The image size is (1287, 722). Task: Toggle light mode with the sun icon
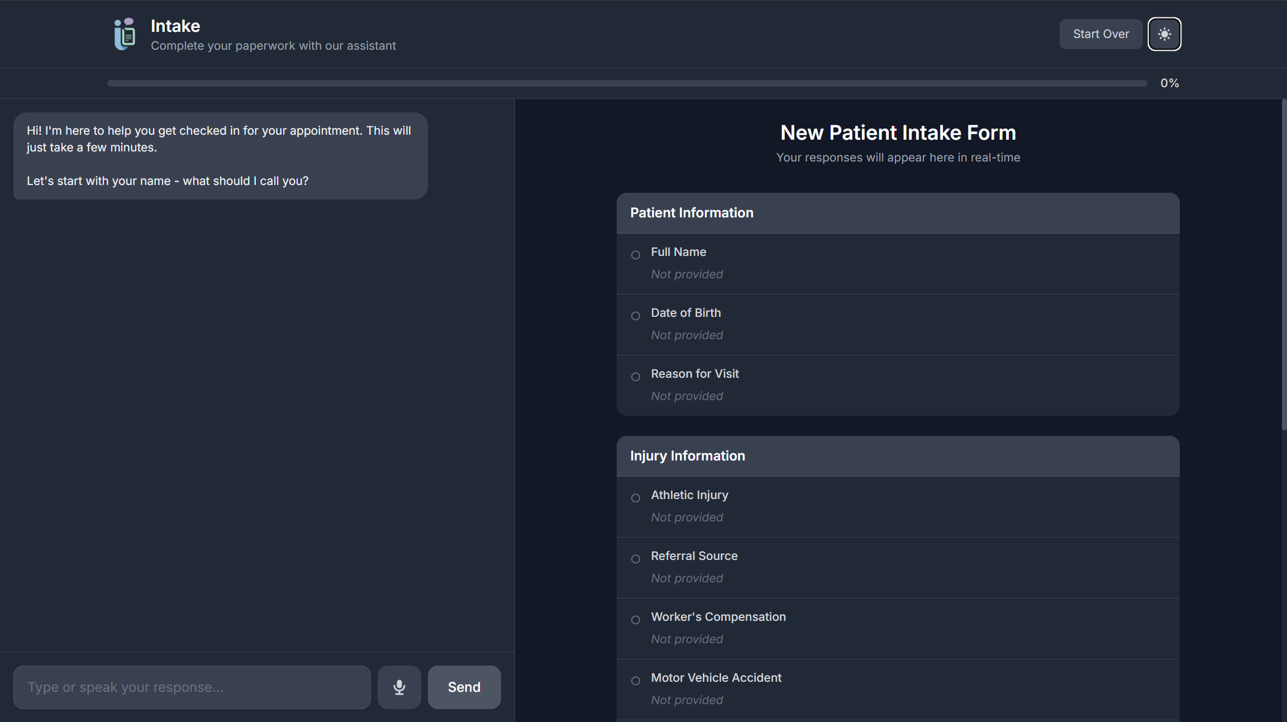(x=1164, y=34)
